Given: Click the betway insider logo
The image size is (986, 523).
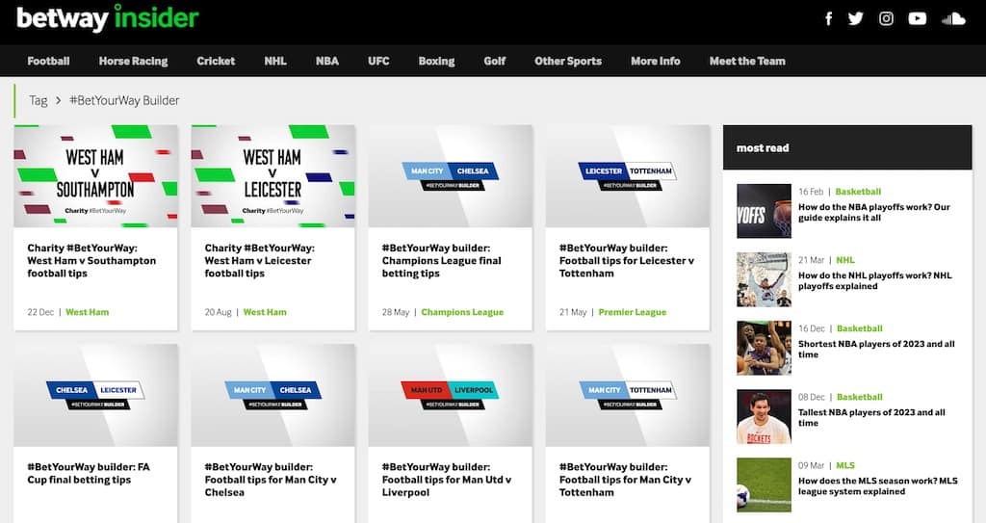Looking at the screenshot, I should click(108, 17).
